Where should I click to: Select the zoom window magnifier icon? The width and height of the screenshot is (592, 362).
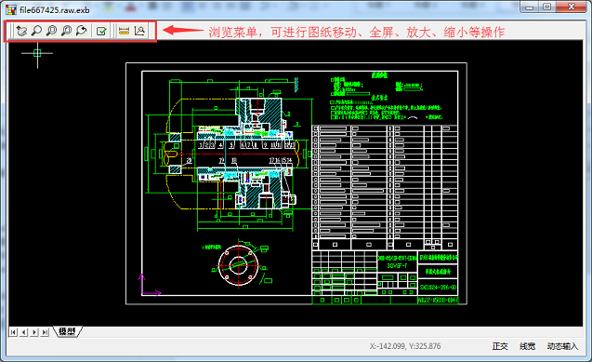51,31
